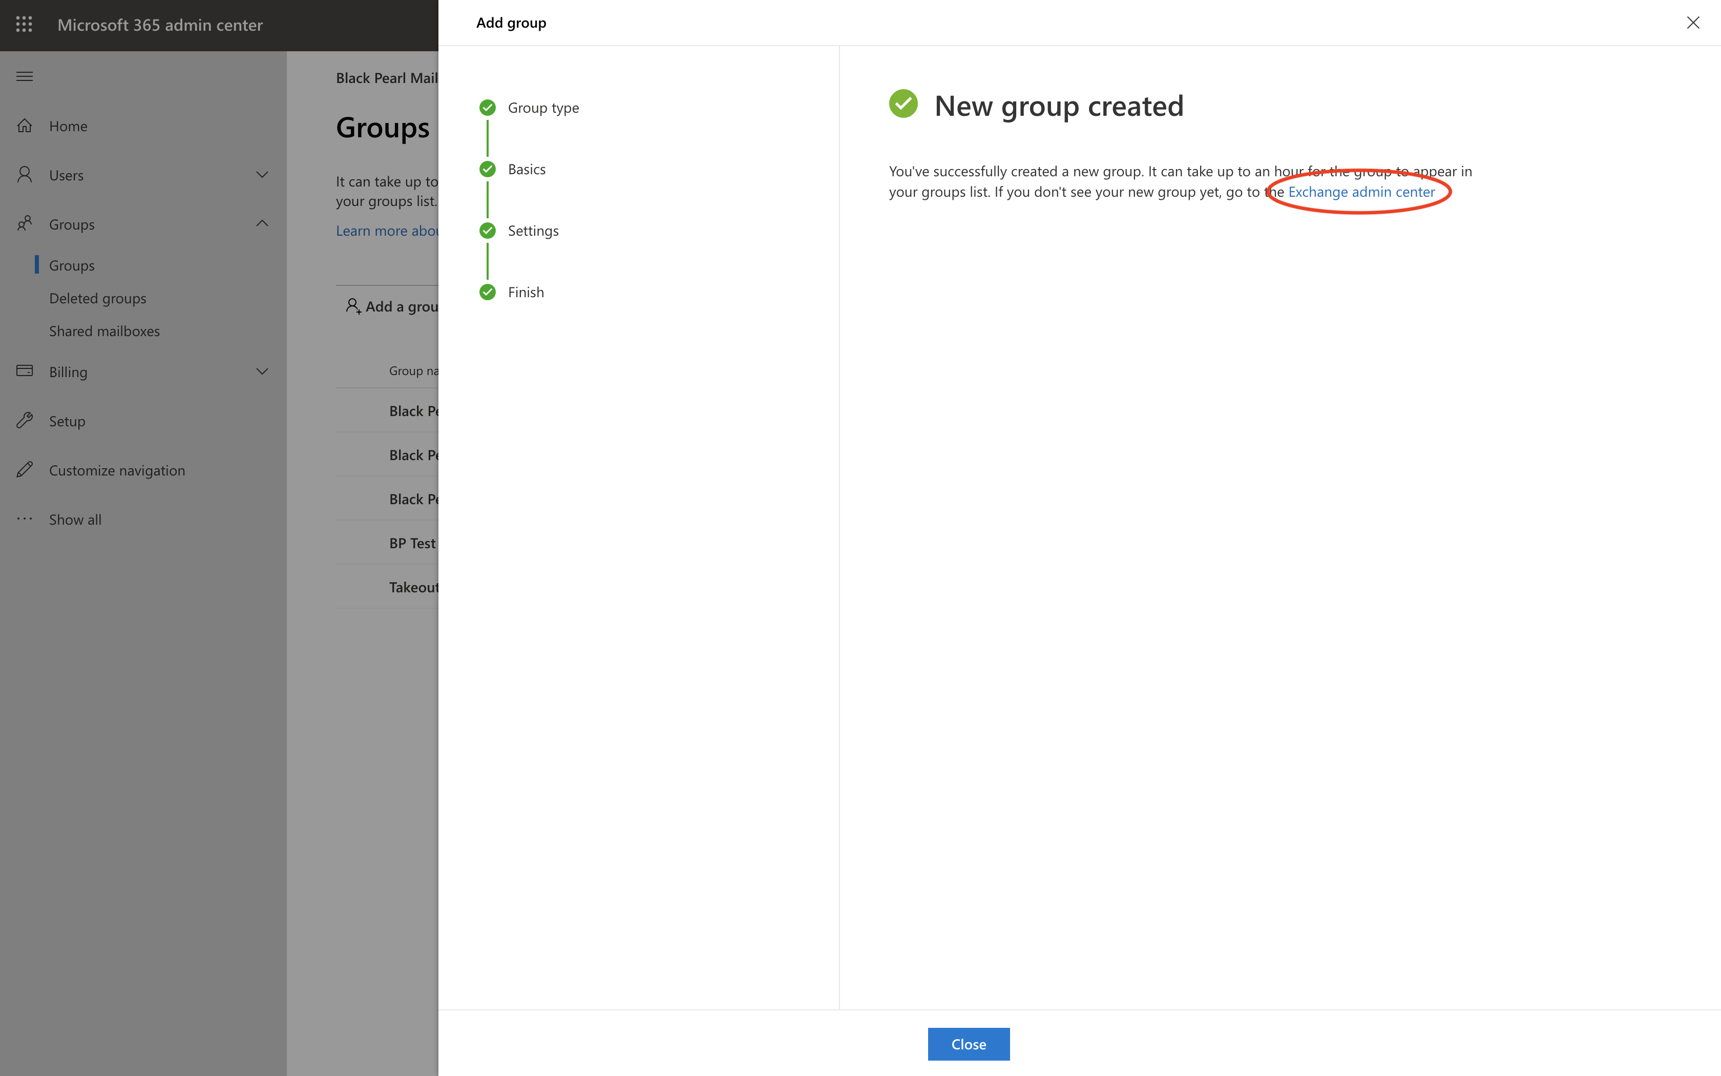Click the Basics step in the wizard
The height and width of the screenshot is (1076, 1721).
coord(526,170)
